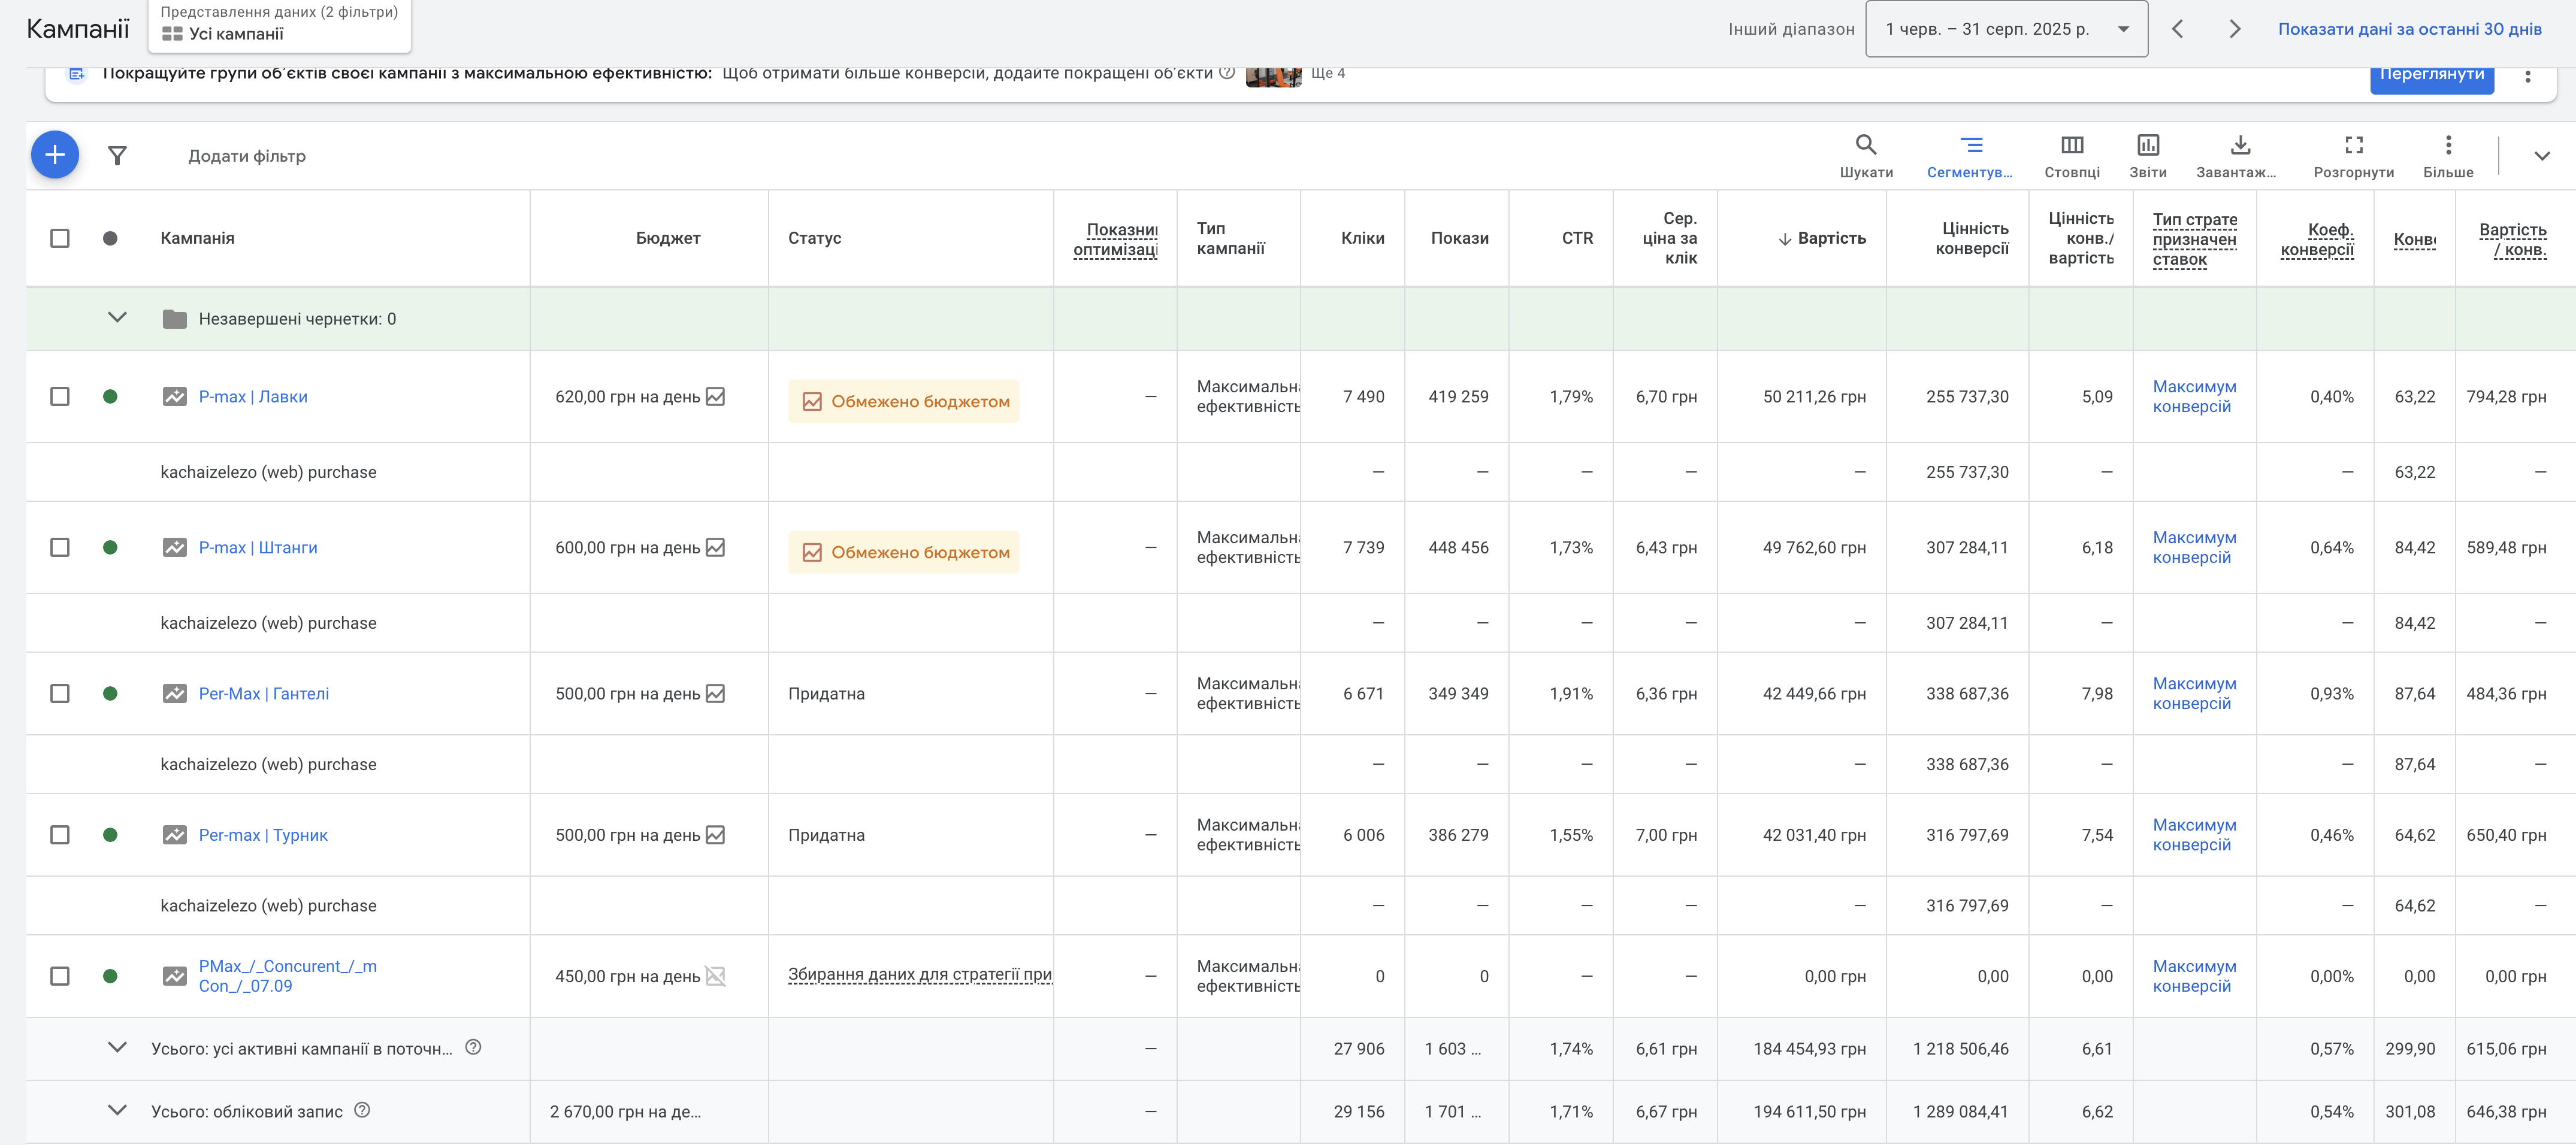The width and height of the screenshot is (2576, 1145).
Task: Select the P-max | Лавки campaign checkbox
Action: point(60,397)
